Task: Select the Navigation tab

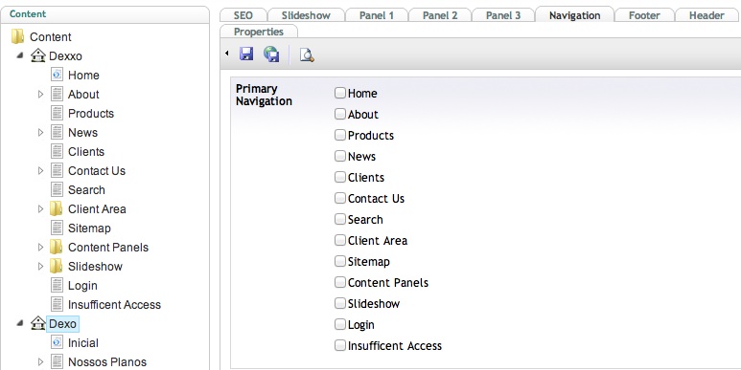Action: click(574, 15)
